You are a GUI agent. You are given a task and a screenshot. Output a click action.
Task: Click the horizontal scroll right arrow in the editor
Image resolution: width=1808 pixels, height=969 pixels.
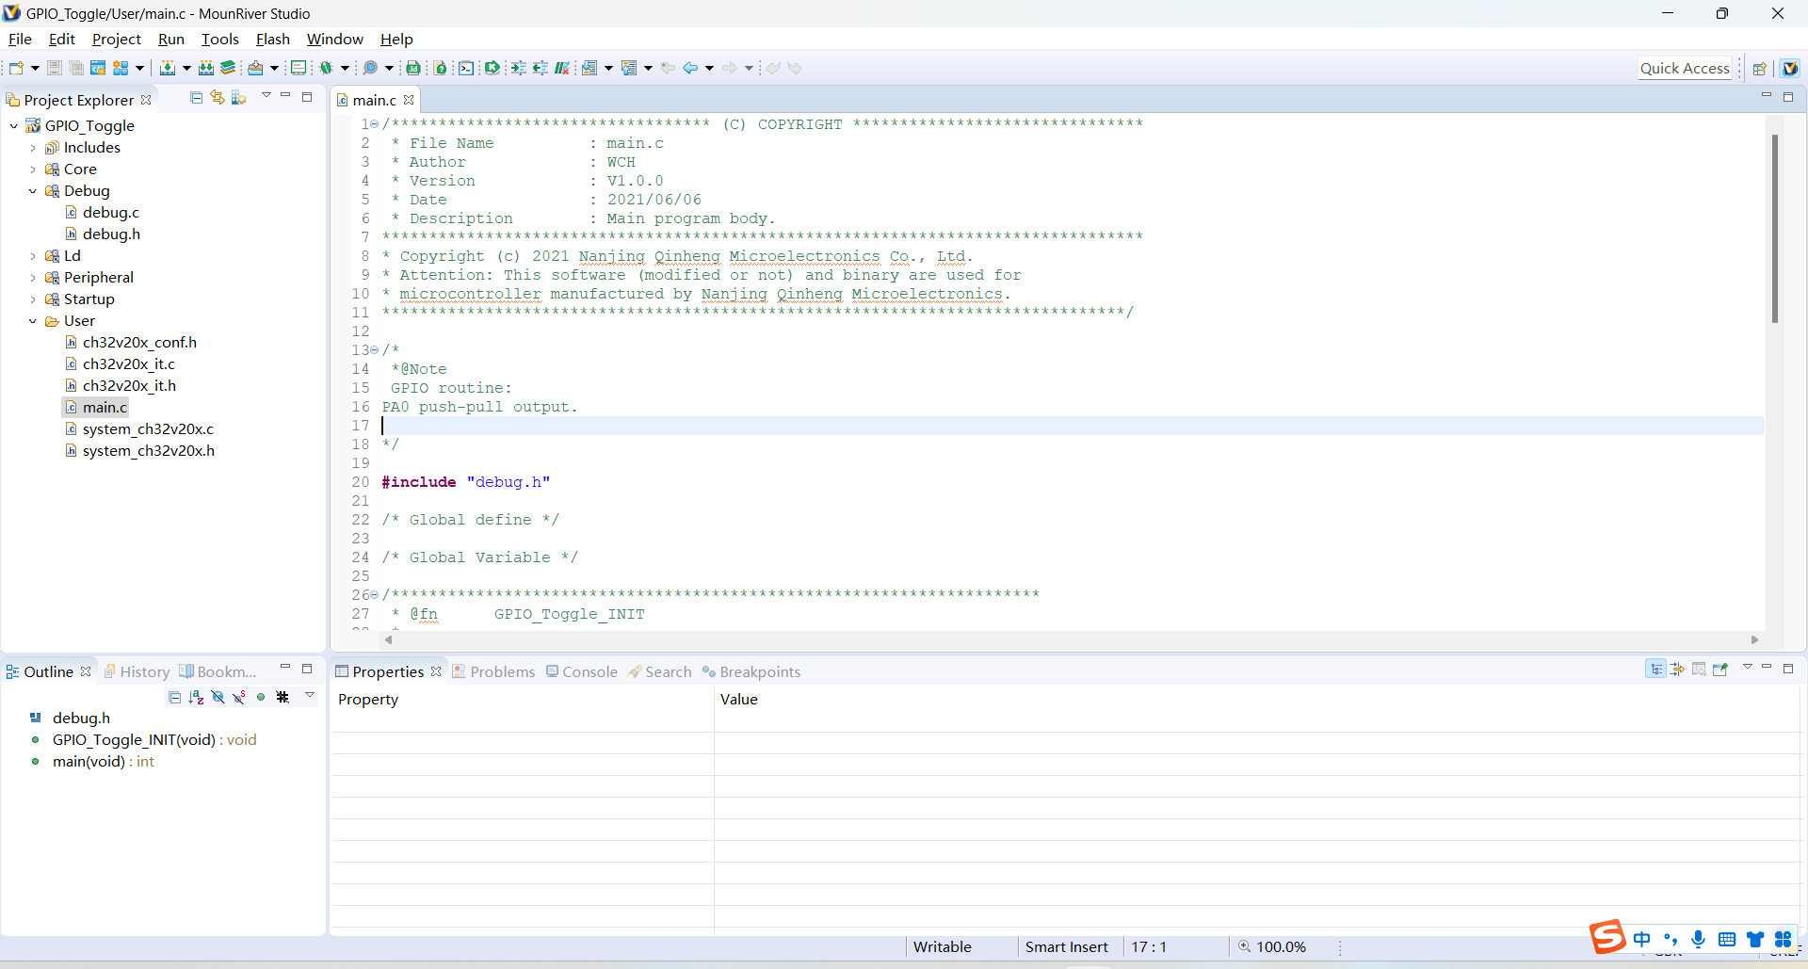point(1754,639)
